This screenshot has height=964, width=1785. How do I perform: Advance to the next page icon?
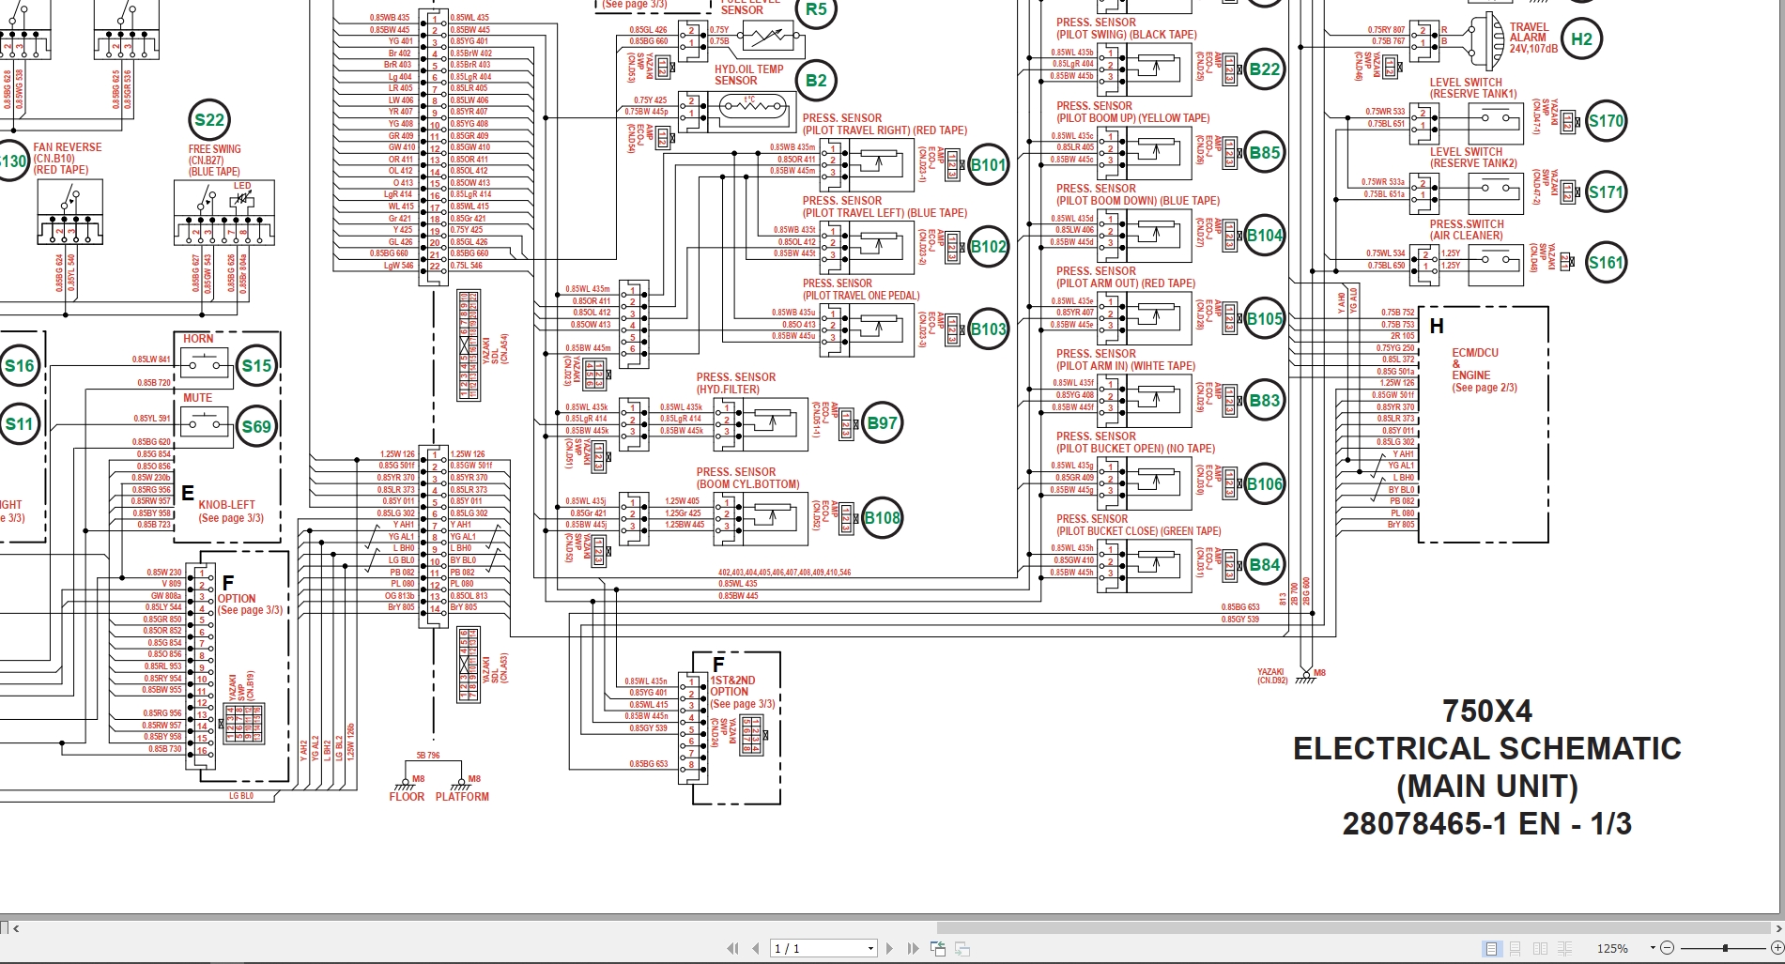point(889,948)
